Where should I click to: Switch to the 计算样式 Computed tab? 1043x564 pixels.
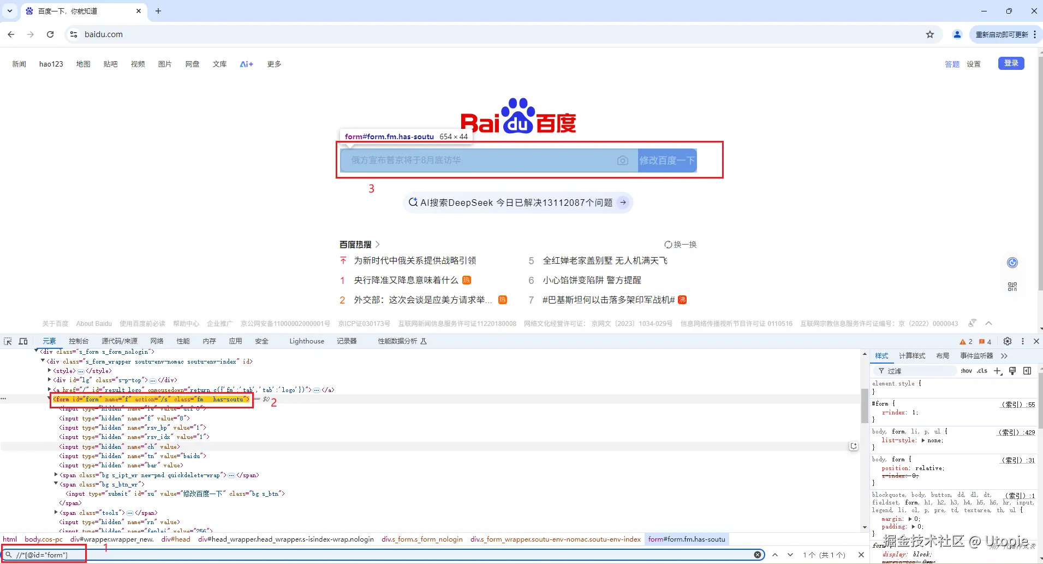tap(912, 356)
